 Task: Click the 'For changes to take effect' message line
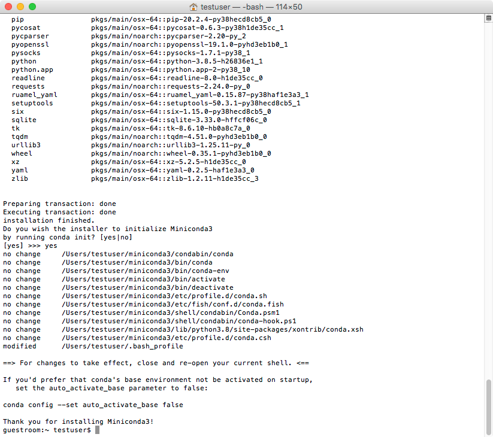[x=156, y=363]
